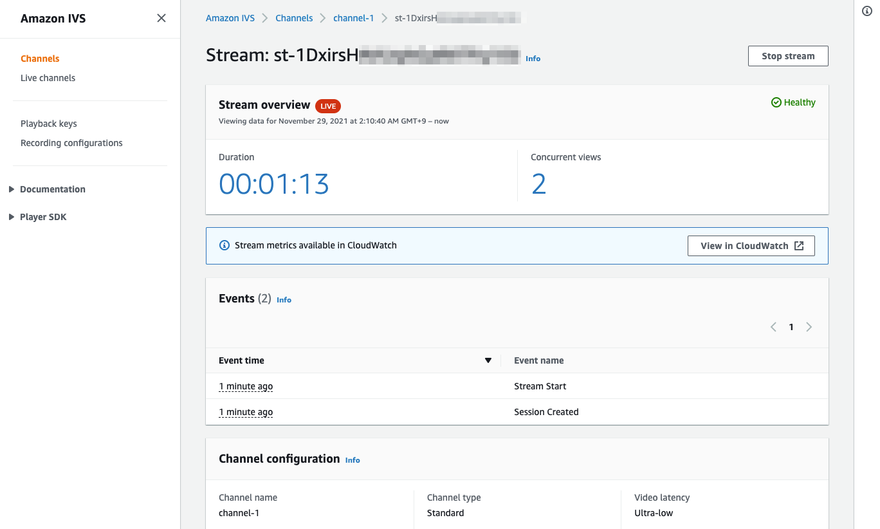
Task: Select page 1 in Events pagination
Action: (x=791, y=327)
